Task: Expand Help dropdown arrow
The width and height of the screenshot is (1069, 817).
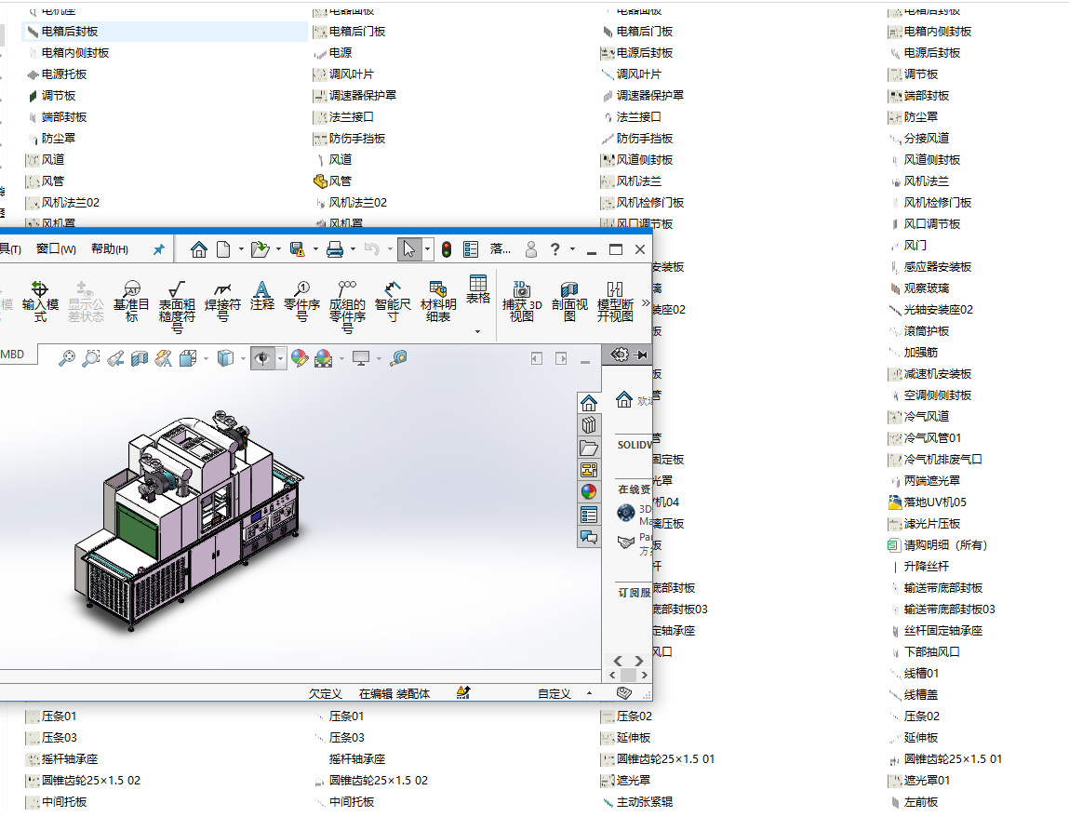Action: click(572, 249)
